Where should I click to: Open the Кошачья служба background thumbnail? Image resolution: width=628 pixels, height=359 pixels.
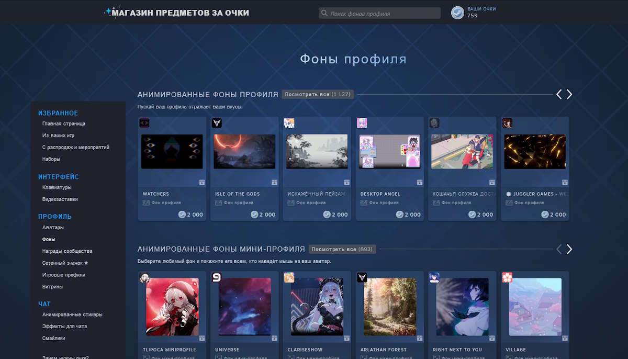pos(462,151)
